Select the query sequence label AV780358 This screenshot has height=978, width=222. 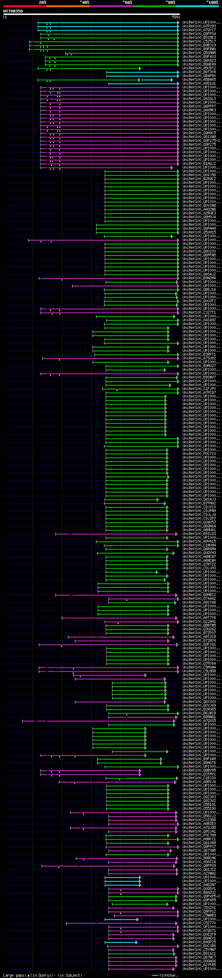point(13,11)
